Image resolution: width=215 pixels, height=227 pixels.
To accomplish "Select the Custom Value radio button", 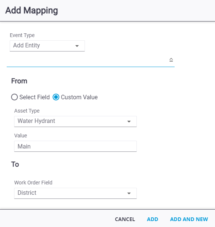I will pos(56,97).
